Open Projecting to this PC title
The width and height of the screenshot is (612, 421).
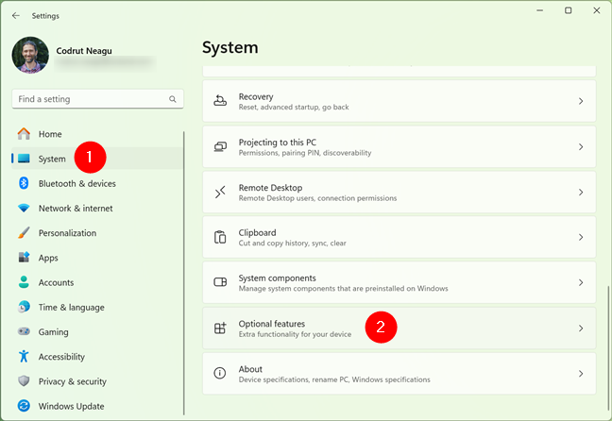pyautogui.click(x=277, y=142)
